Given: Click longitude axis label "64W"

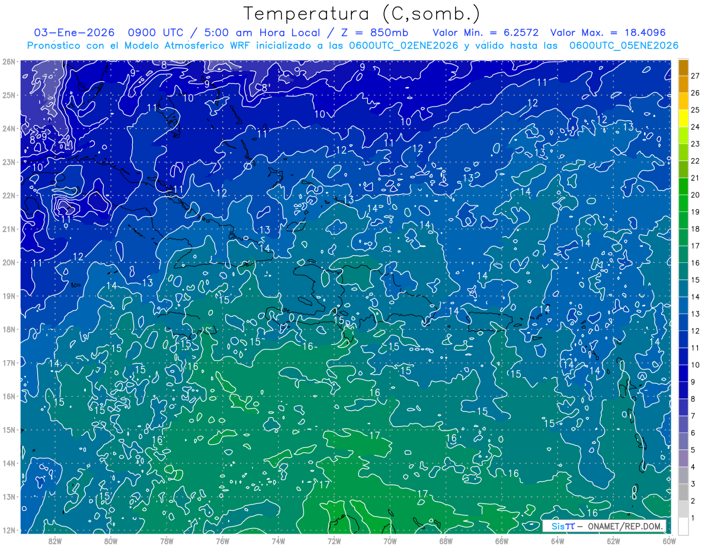Looking at the screenshot, I should (x=558, y=541).
